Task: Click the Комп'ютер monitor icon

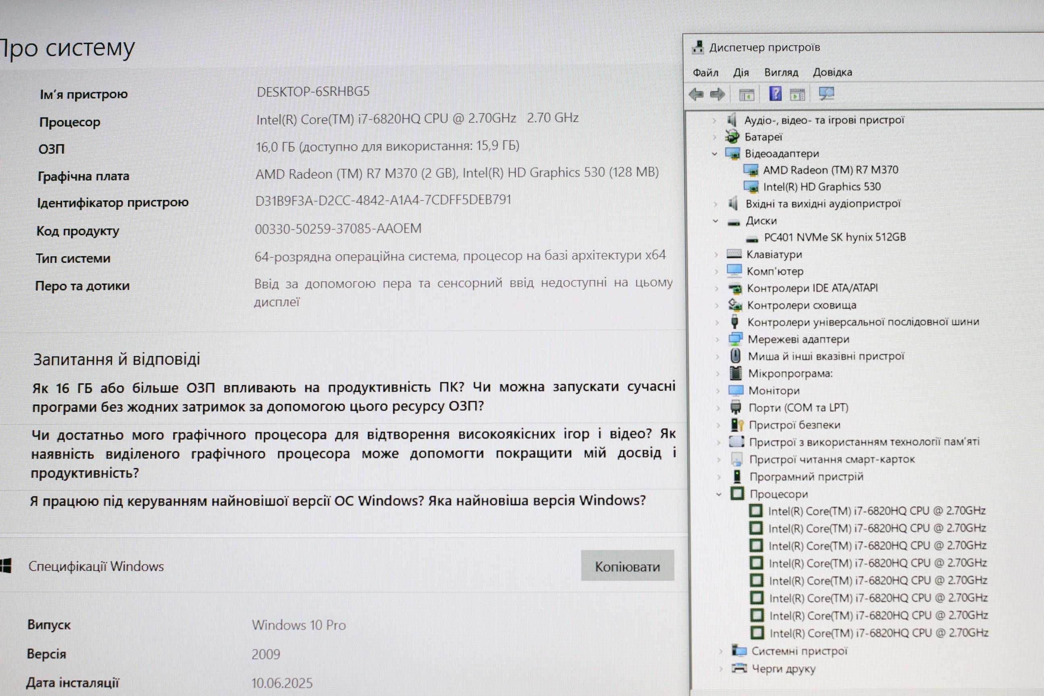Action: pyautogui.click(x=734, y=270)
